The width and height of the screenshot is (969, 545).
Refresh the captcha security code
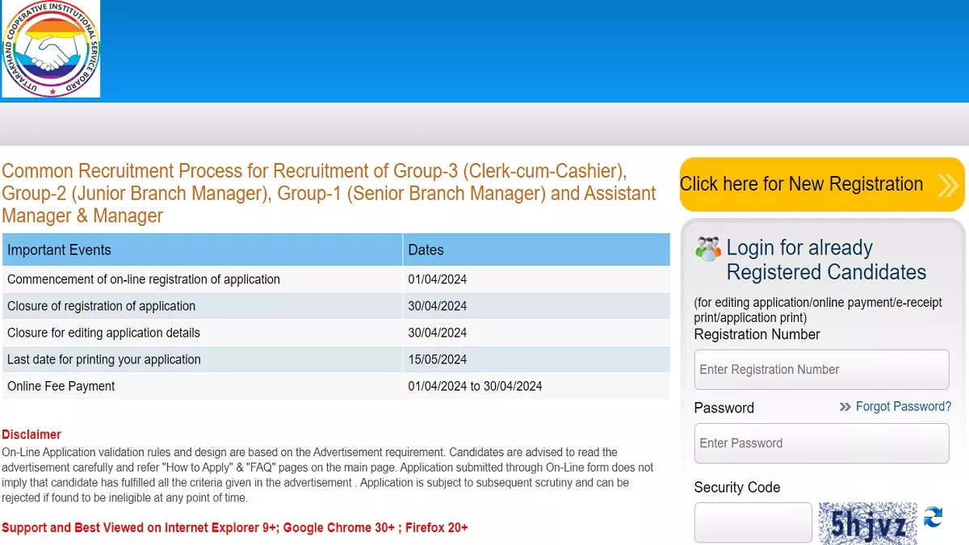tap(933, 517)
